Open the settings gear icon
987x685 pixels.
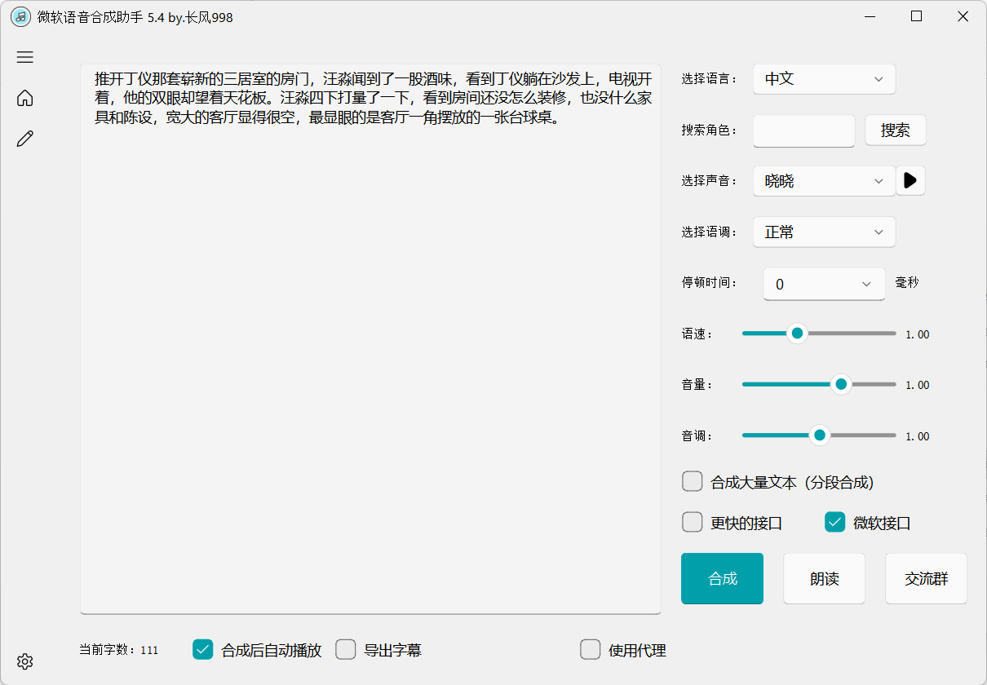tap(25, 661)
